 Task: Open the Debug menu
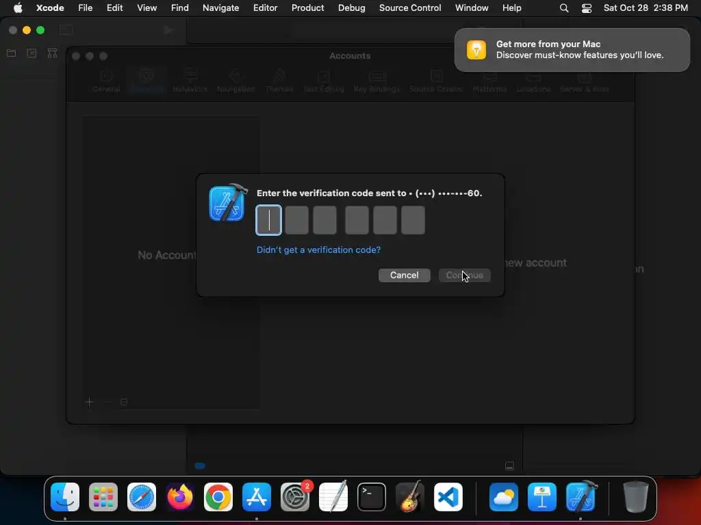pyautogui.click(x=351, y=8)
